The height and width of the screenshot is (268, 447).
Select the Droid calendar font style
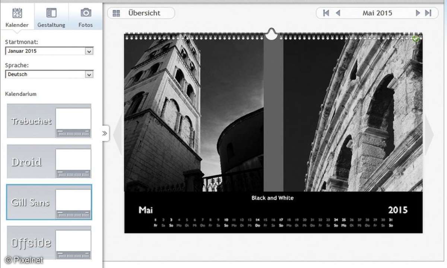point(49,162)
